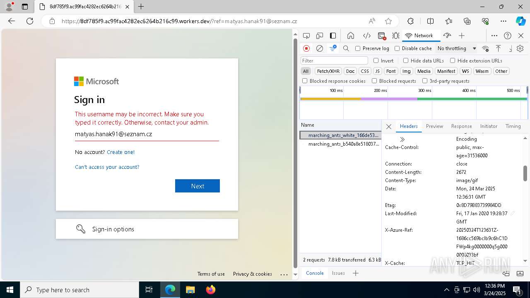Open the Issues drawer tab
The image size is (530, 298).
pos(338,273)
